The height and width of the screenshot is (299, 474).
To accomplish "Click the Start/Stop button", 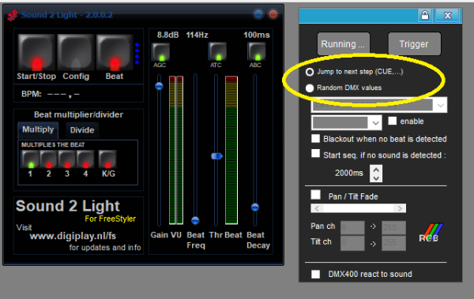I will click(36, 53).
